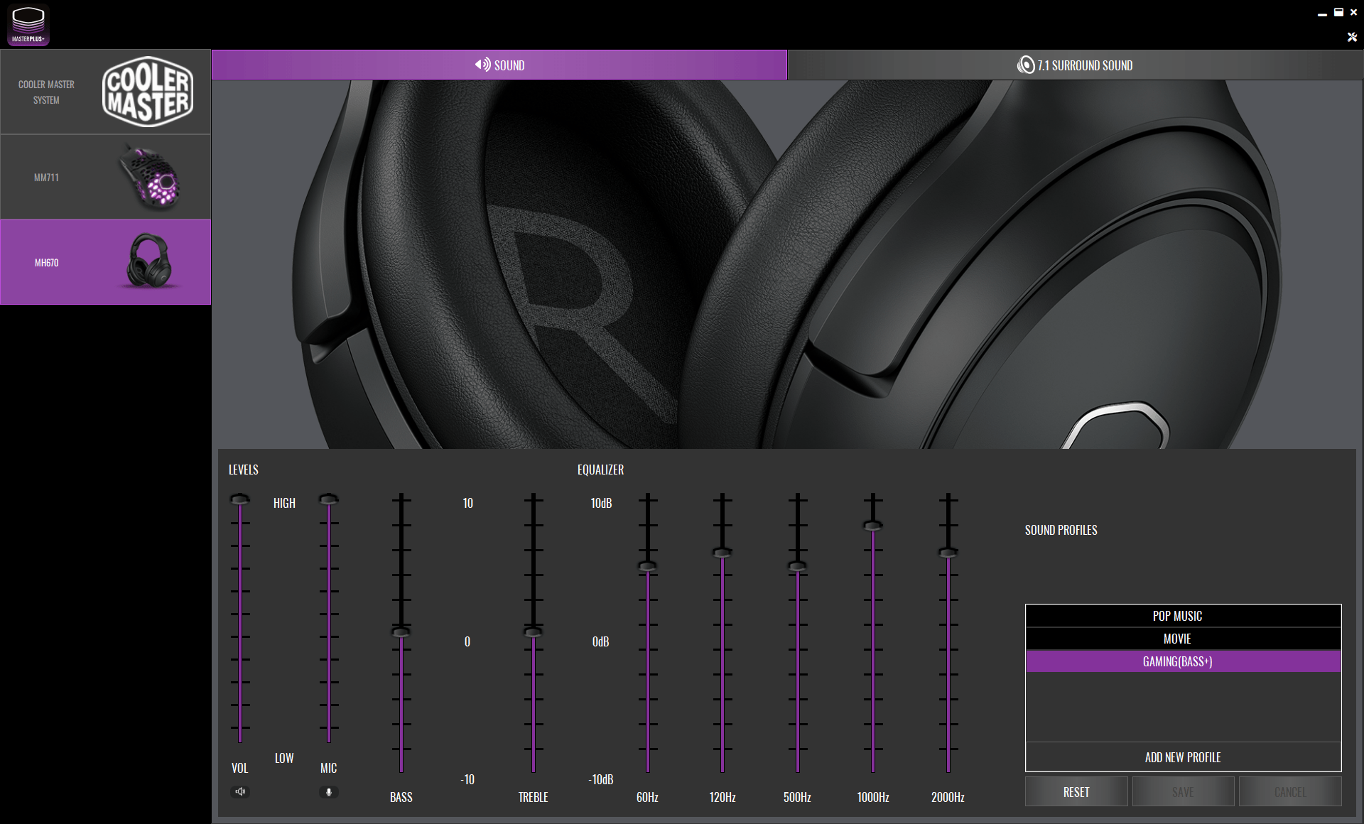Click the TREBLE slider knob

[534, 632]
